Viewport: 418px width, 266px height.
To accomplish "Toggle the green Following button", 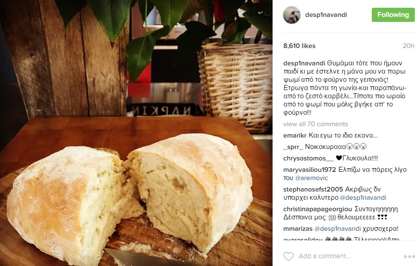I will pos(393,15).
